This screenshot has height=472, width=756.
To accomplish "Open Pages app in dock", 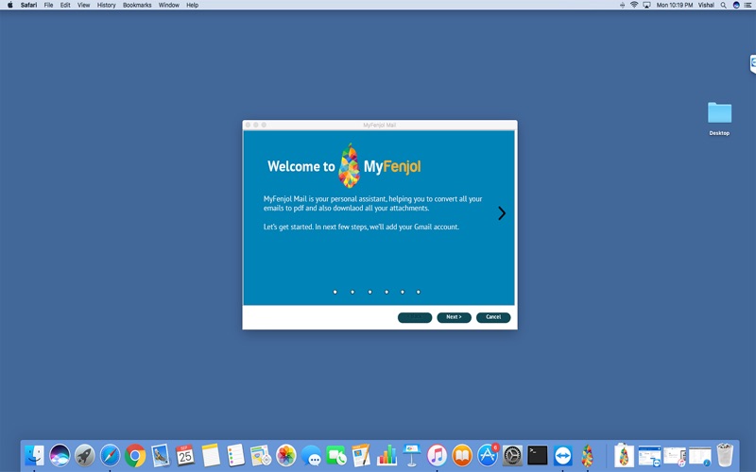I will 361,455.
